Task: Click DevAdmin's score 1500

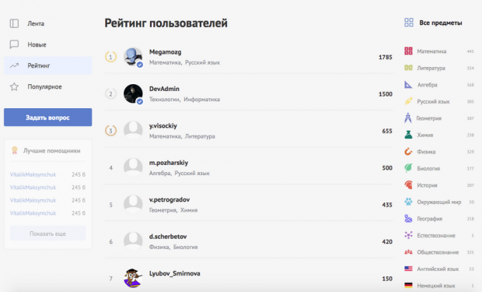Action: (x=385, y=94)
